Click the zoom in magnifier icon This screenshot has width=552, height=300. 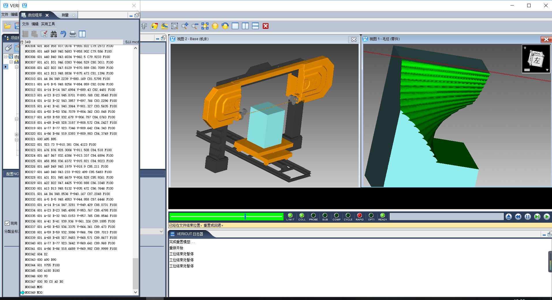(184, 26)
